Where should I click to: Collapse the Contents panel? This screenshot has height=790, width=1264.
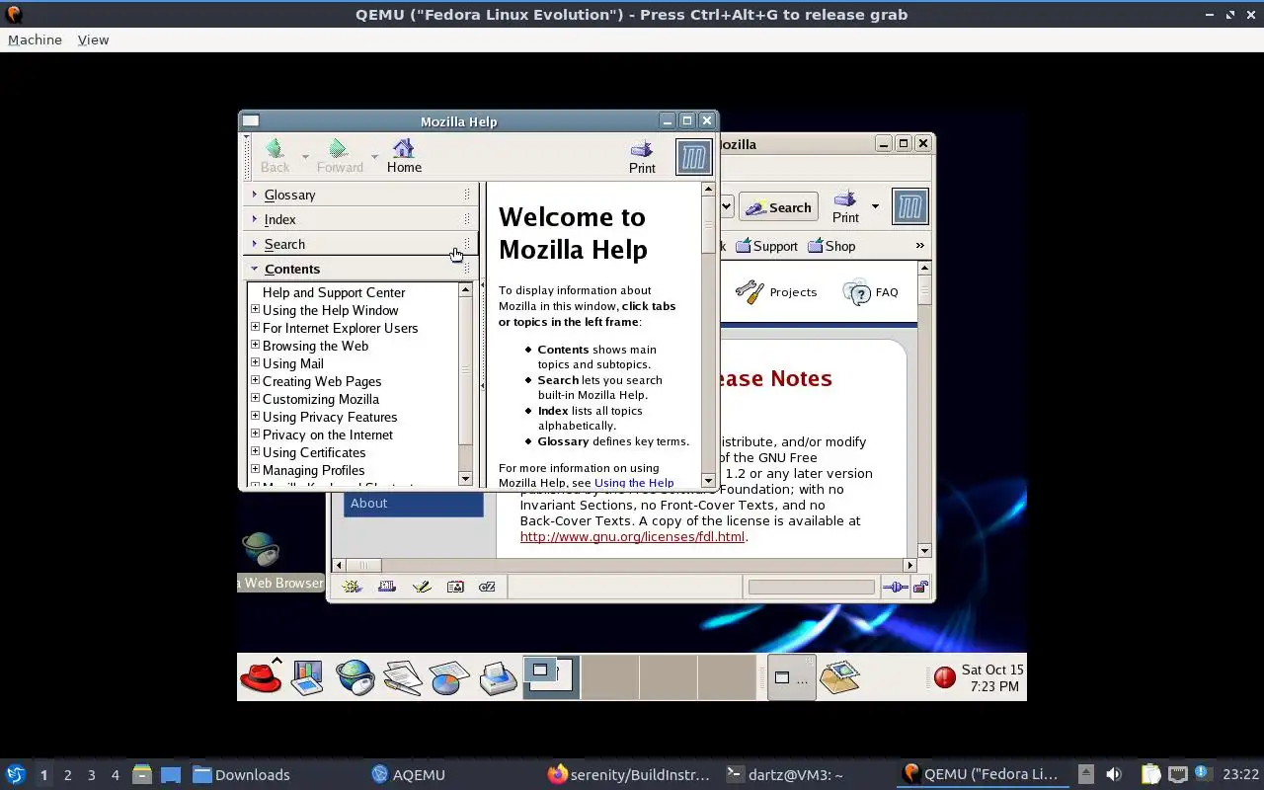tap(360, 269)
